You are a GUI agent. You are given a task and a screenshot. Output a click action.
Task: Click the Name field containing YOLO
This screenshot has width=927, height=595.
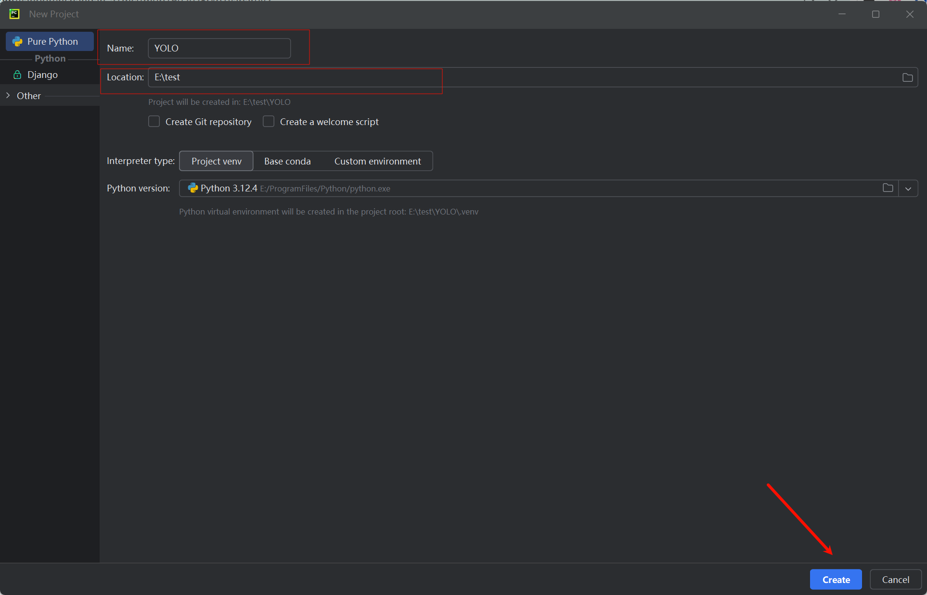219,49
